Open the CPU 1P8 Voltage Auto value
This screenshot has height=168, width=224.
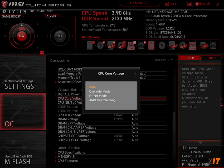pyautogui.click(x=135, y=115)
